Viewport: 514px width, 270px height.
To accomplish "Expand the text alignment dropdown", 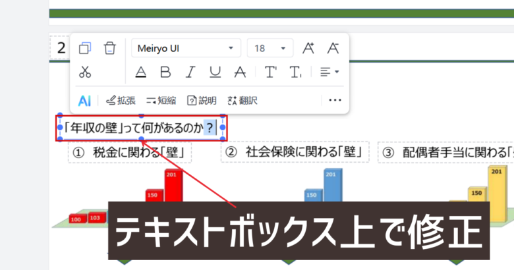I will coord(329,72).
